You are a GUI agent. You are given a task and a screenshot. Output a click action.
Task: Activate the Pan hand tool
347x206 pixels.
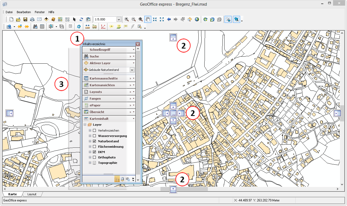coord(148,19)
